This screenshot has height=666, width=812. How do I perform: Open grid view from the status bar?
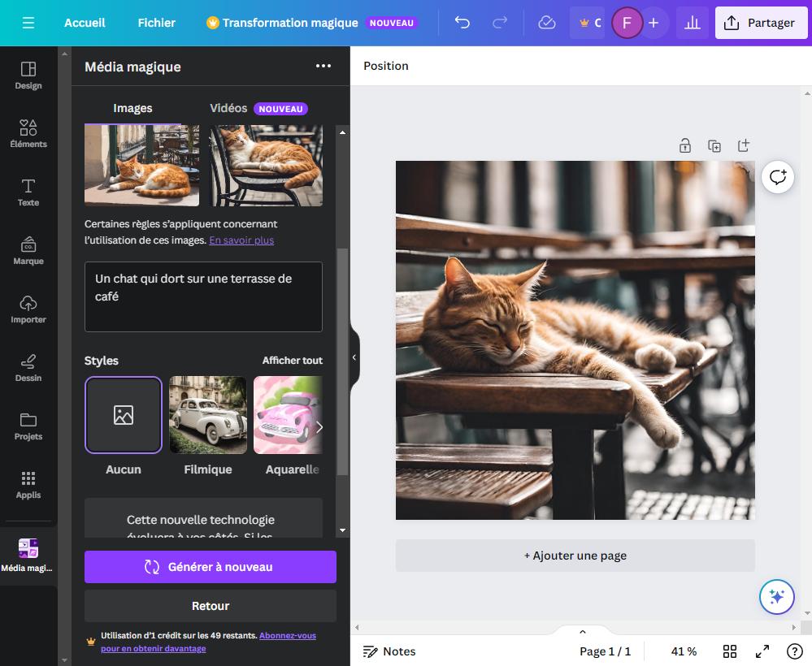click(x=729, y=651)
